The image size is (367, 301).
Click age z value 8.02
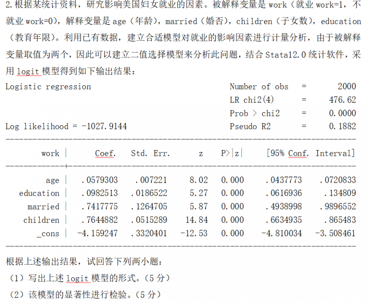(x=199, y=180)
